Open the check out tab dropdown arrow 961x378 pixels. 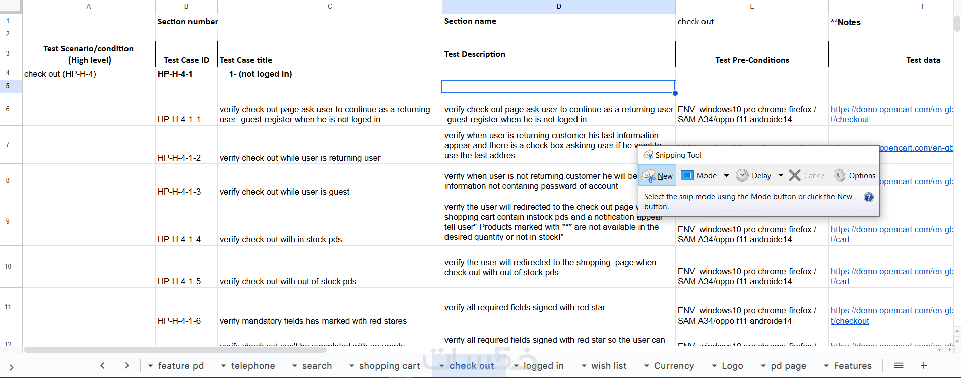(x=441, y=366)
